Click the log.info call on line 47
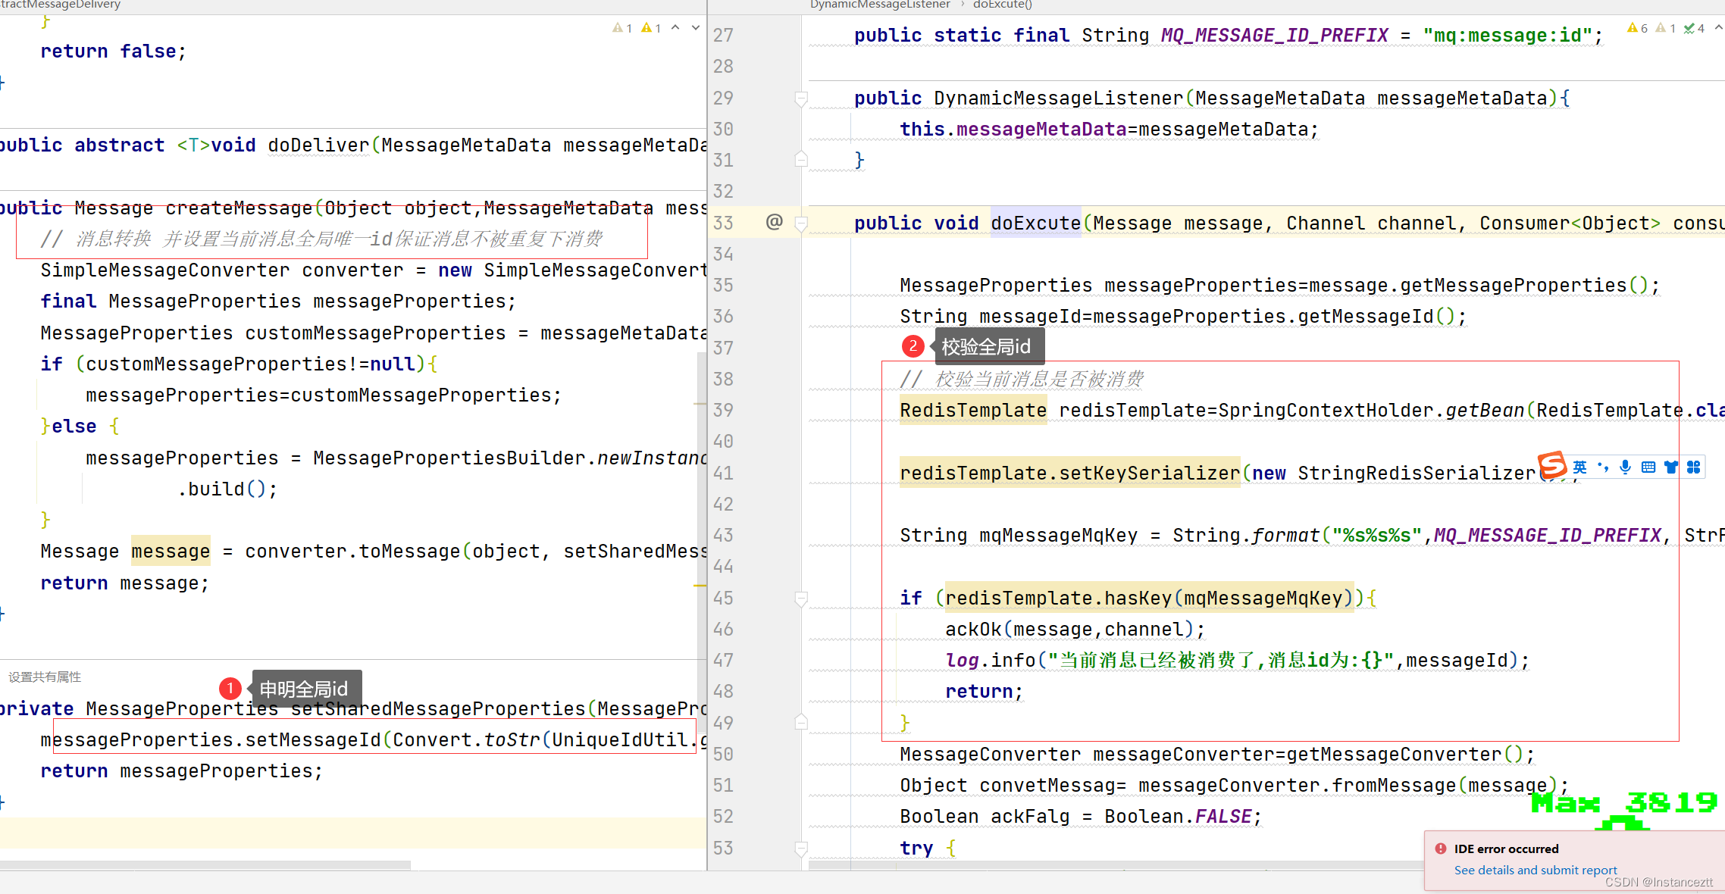 [1237, 661]
